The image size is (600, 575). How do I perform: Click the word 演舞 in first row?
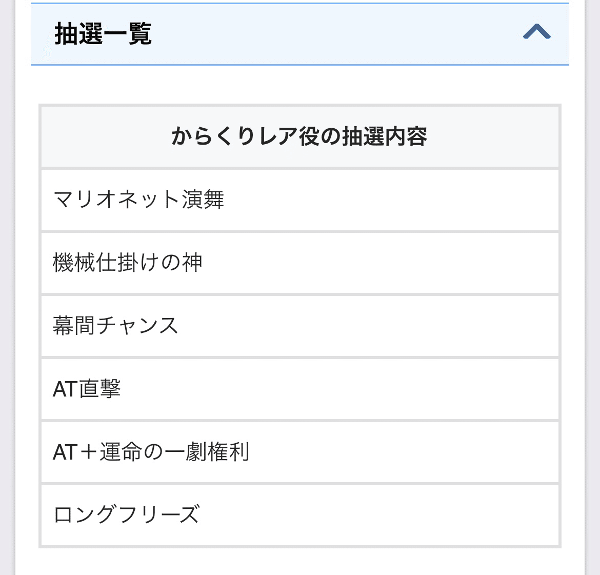[x=203, y=200]
